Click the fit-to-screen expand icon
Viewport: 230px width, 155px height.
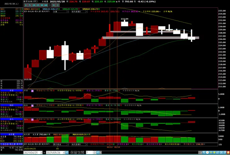click(221, 153)
